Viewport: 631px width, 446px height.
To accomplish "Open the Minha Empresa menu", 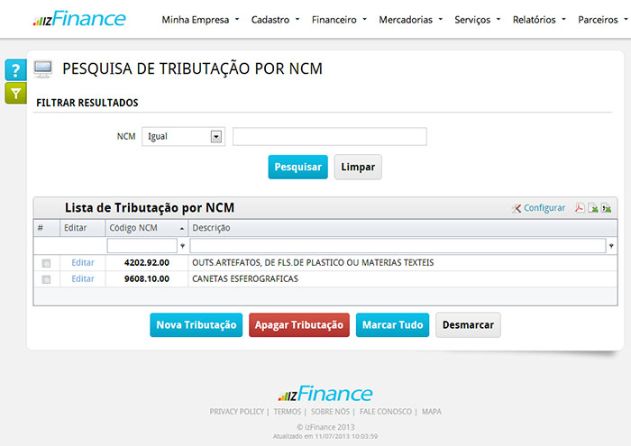I will tap(200, 19).
